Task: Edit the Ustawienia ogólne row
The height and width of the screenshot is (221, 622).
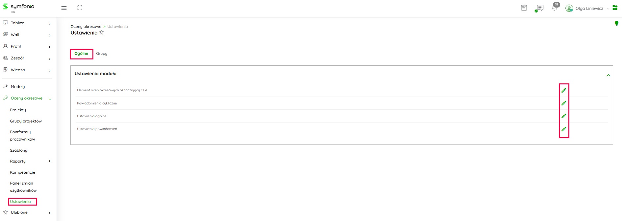Action: (x=564, y=116)
